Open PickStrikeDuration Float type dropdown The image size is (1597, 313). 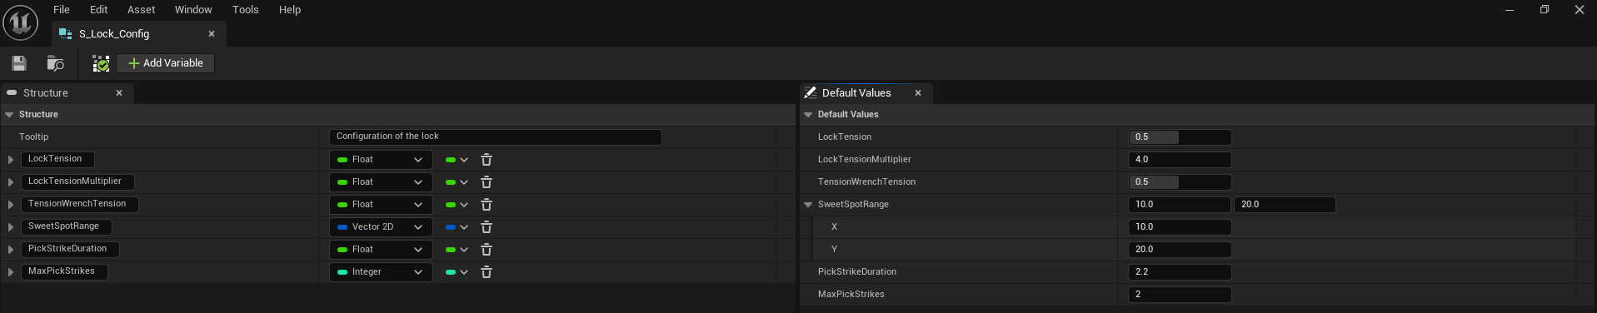click(381, 250)
